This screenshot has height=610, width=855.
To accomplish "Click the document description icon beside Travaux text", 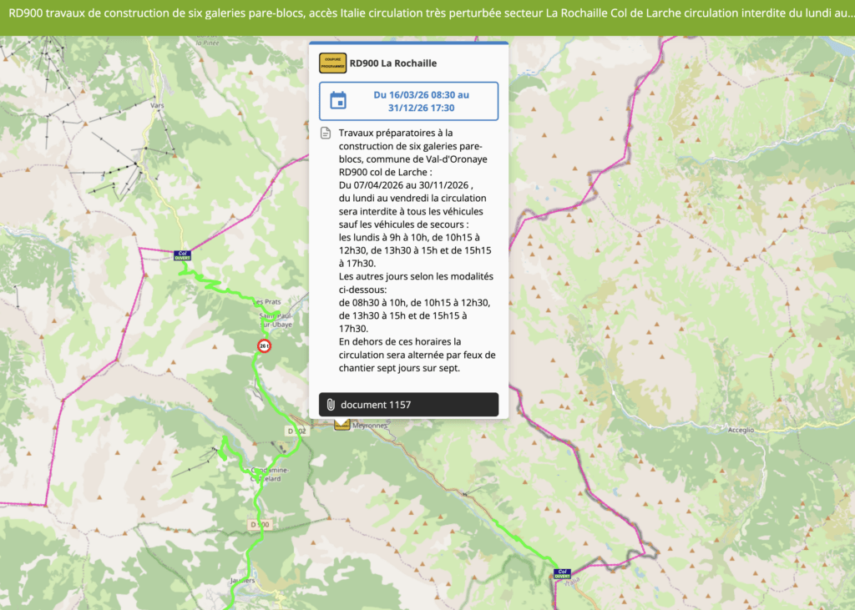I will tap(326, 133).
